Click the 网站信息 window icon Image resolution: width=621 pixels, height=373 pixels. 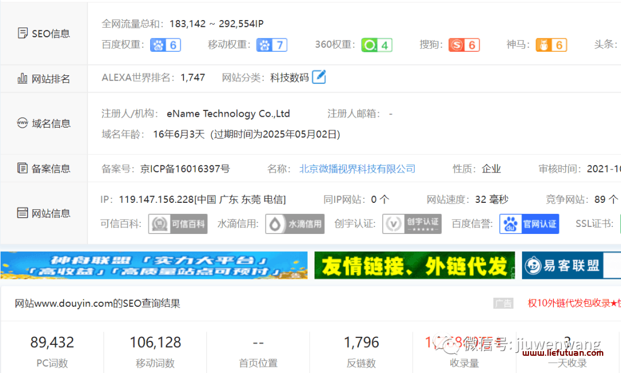22,213
